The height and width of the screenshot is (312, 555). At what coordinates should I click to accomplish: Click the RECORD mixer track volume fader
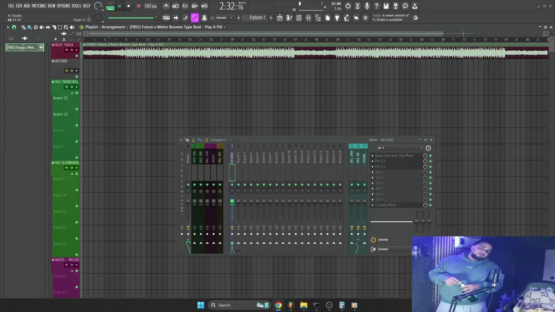point(232,202)
